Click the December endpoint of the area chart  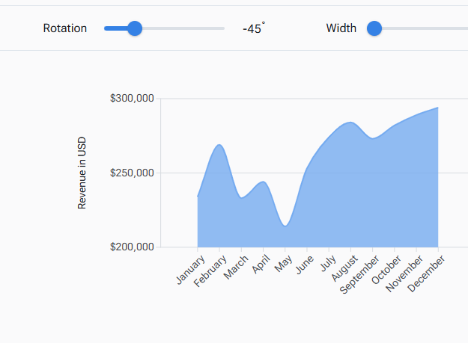click(437, 108)
